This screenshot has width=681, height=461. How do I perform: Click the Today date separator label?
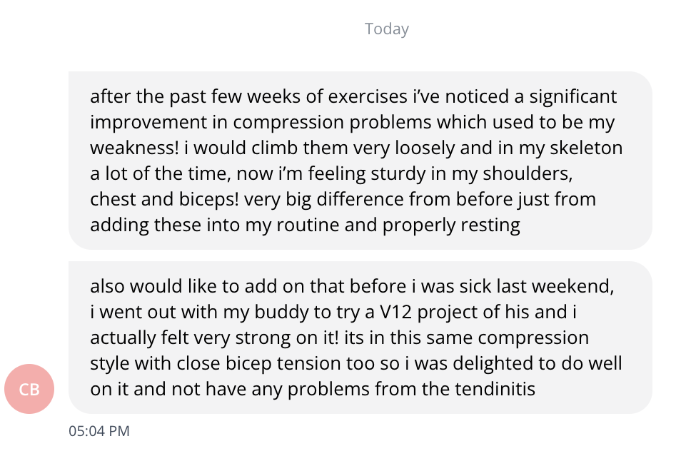tap(387, 29)
